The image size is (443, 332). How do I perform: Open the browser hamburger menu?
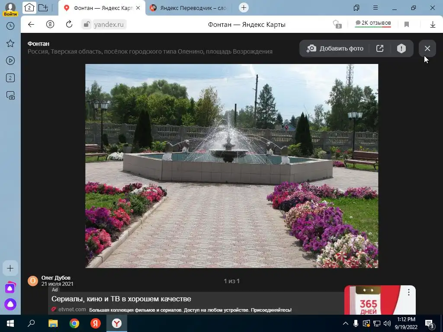click(x=375, y=8)
